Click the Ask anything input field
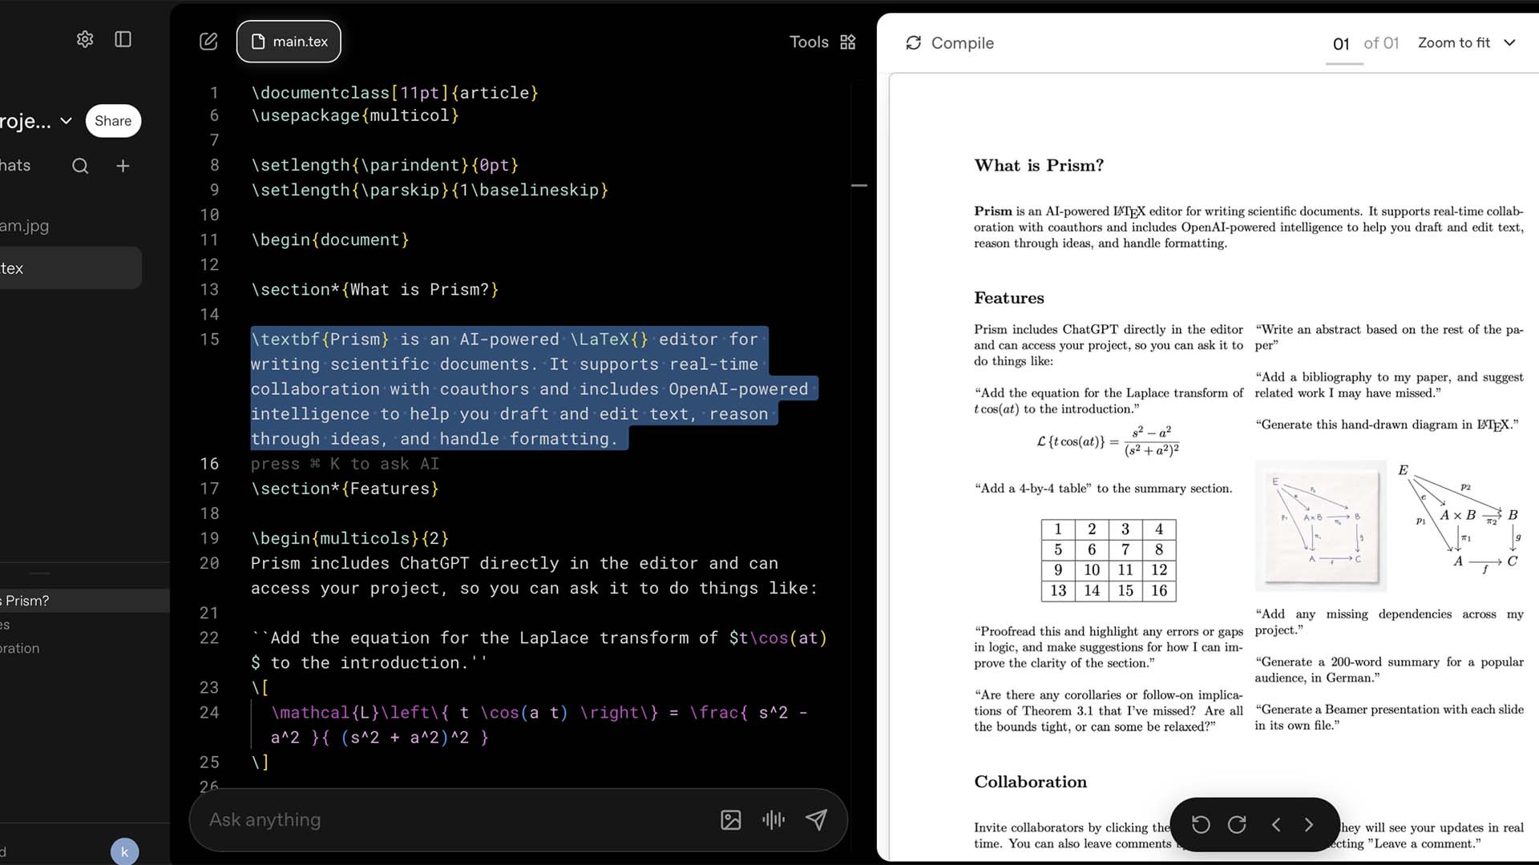The width and height of the screenshot is (1539, 865). (449, 819)
